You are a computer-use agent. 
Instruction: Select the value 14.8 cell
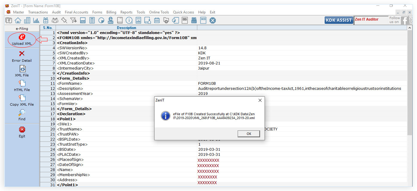click(302, 48)
